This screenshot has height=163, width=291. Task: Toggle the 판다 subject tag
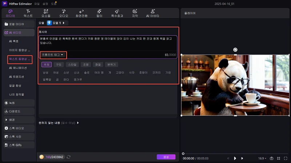(66, 79)
